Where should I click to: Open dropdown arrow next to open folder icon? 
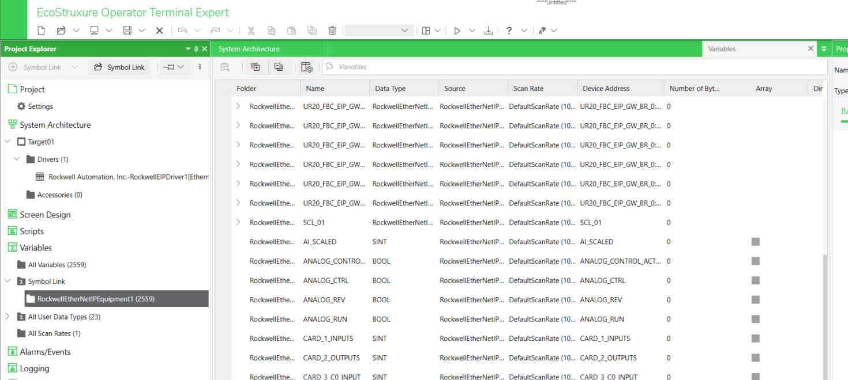[x=76, y=31]
